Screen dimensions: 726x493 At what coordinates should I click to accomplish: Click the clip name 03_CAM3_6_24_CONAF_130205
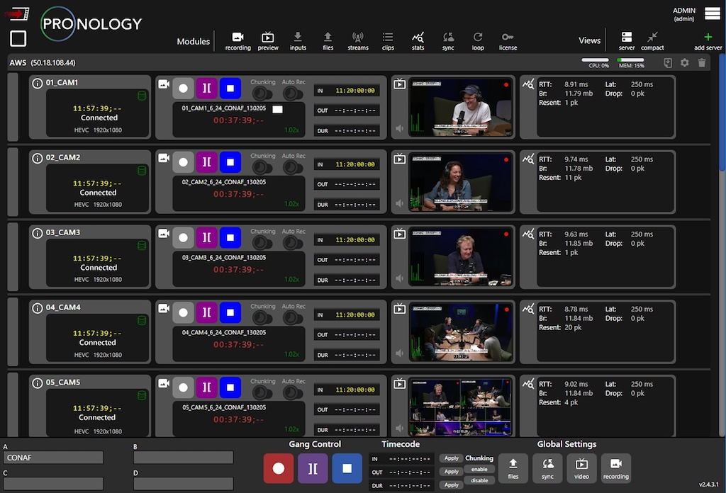(x=224, y=258)
